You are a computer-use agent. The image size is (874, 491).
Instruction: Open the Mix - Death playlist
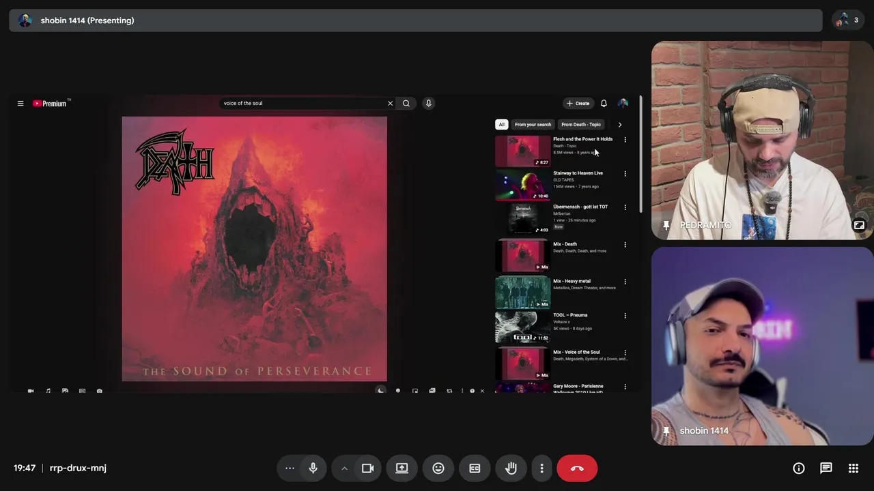click(565, 244)
